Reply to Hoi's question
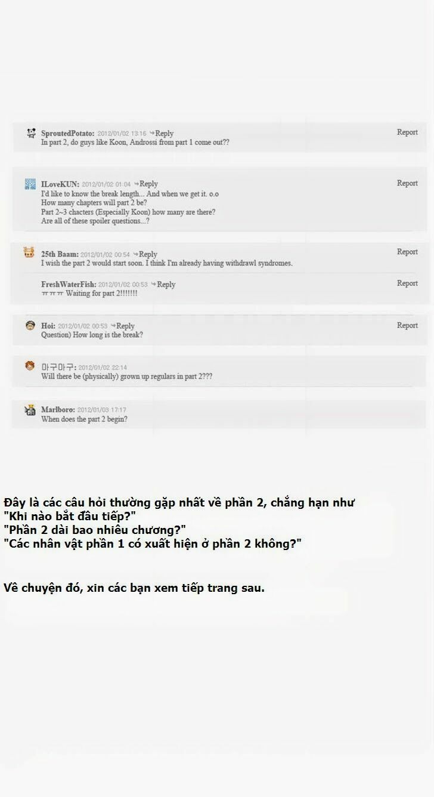Viewport: 434px width, 797px height. pos(122,326)
